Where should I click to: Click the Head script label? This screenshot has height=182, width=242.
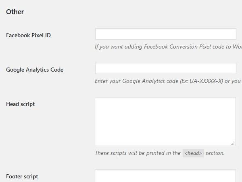click(x=21, y=104)
